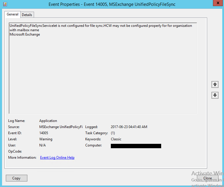Switch to the Details tab
The image size is (224, 187).
click(x=27, y=15)
